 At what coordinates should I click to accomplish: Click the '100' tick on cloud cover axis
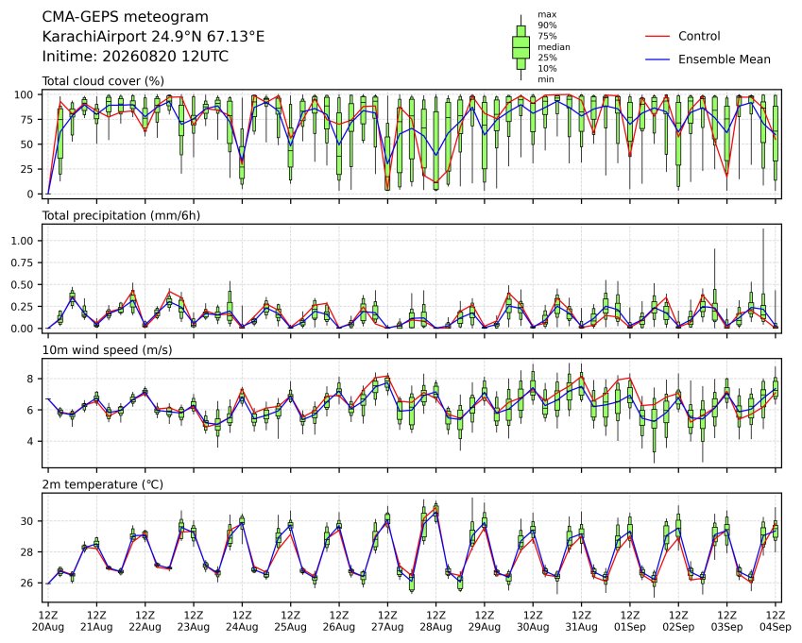pyautogui.click(x=24, y=95)
